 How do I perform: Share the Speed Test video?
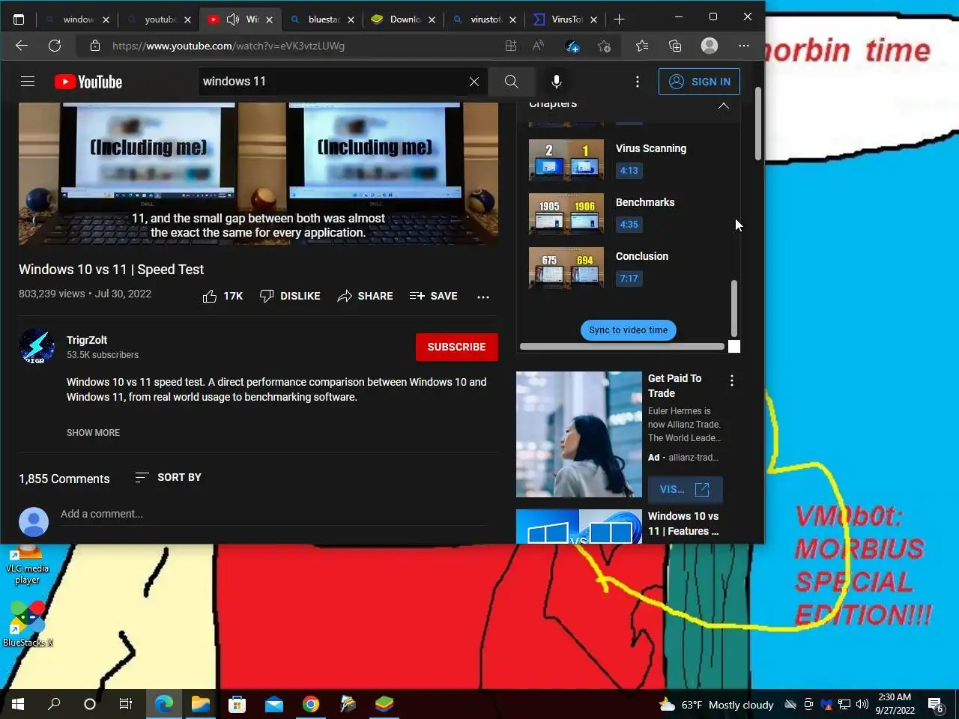coord(365,296)
